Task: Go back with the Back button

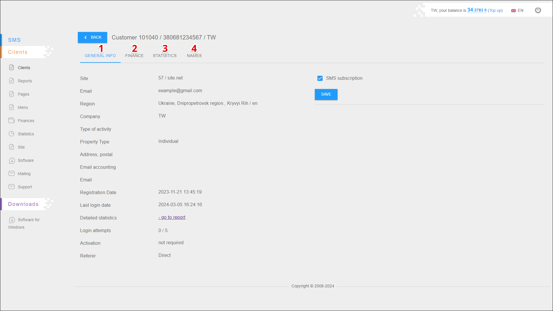Action: 92,37
